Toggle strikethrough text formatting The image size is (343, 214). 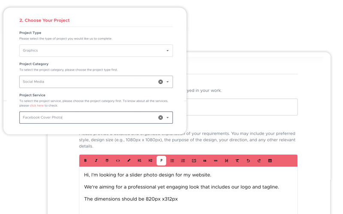click(x=107, y=160)
